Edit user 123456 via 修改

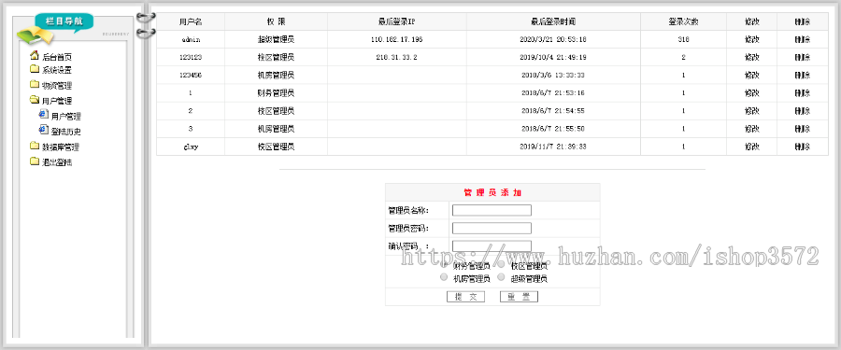coord(752,75)
